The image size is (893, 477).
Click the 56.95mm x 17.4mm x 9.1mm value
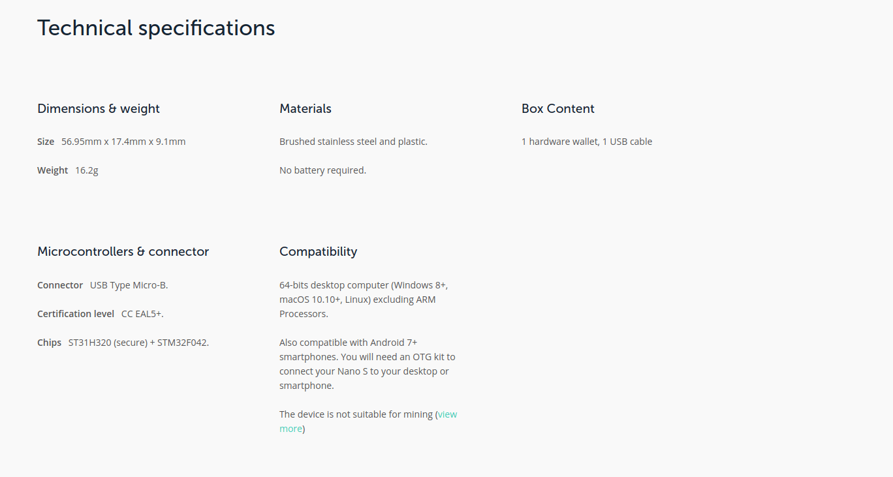tap(123, 142)
